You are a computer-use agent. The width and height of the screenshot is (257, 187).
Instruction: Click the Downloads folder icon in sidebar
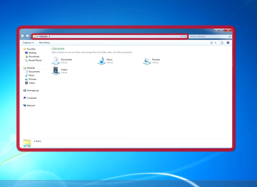26,57
